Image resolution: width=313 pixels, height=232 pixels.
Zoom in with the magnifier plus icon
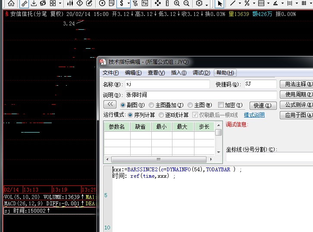click(x=177, y=3)
